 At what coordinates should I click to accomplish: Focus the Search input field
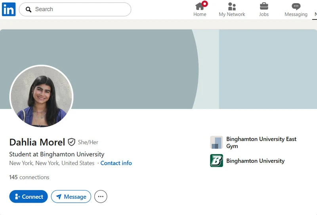(75, 9)
